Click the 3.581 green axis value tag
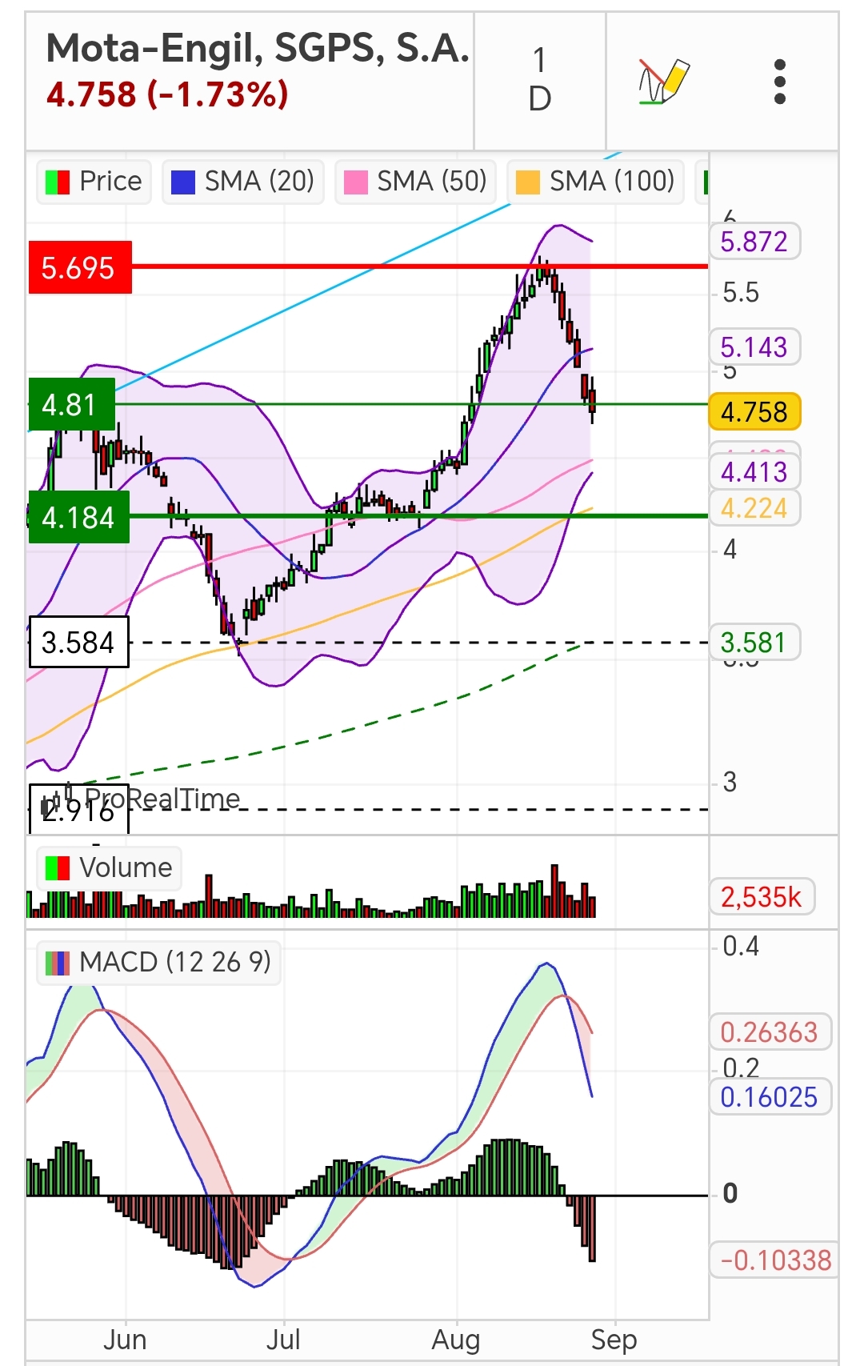The height and width of the screenshot is (1366, 864). [x=754, y=642]
